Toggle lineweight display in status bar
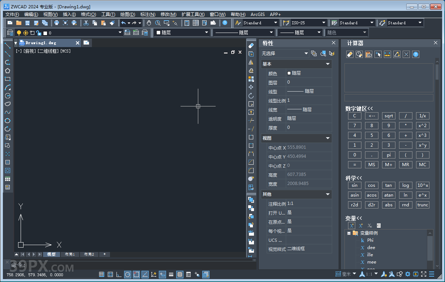The height and width of the screenshot is (282, 445). (x=171, y=274)
